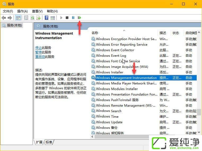Select Windows Encryption Provider Host Service row
The image size is (202, 151).
(144, 39)
